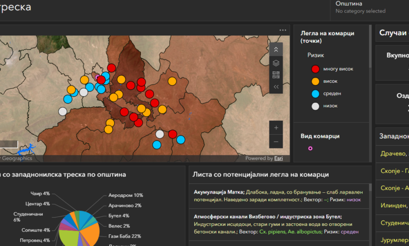Viewport: 409px width, 246px height.
Task: Click the 'Аеродром 10%' pie label
Action: (126, 195)
